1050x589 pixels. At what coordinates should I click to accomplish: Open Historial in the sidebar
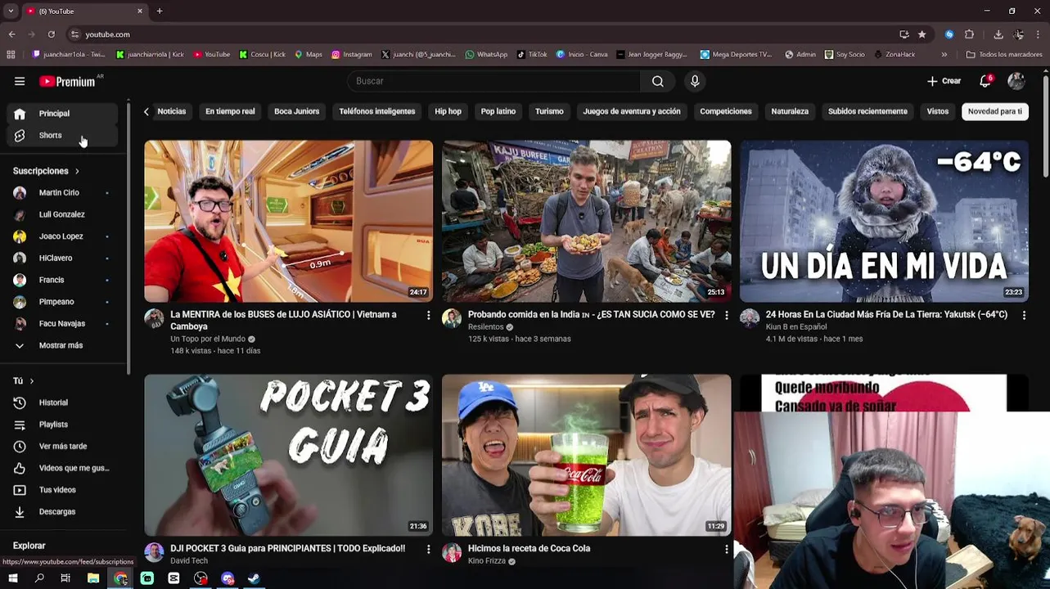point(62,402)
